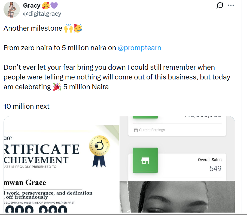Open the certificate of achievement image
Viewport: 247px width, 215px height.
coord(61,164)
